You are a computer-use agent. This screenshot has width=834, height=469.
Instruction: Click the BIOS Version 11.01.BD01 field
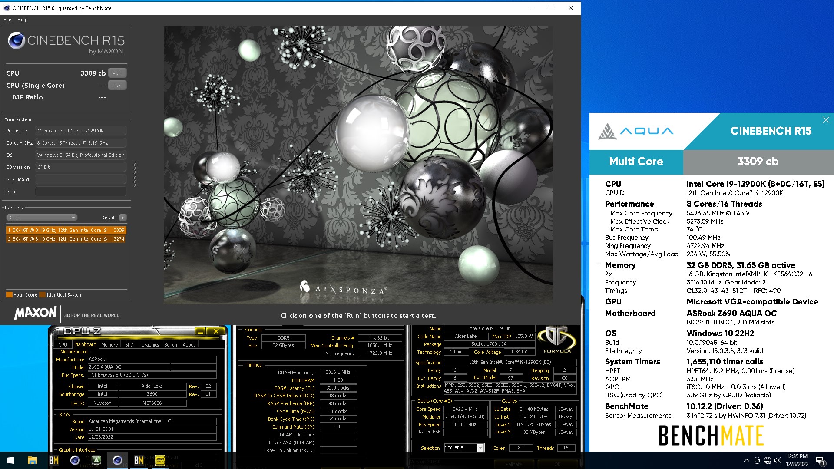pos(152,429)
